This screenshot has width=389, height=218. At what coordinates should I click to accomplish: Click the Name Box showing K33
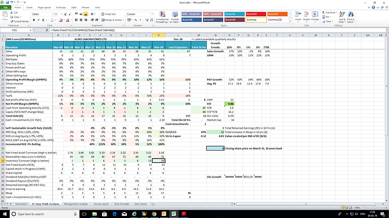tap(15, 30)
